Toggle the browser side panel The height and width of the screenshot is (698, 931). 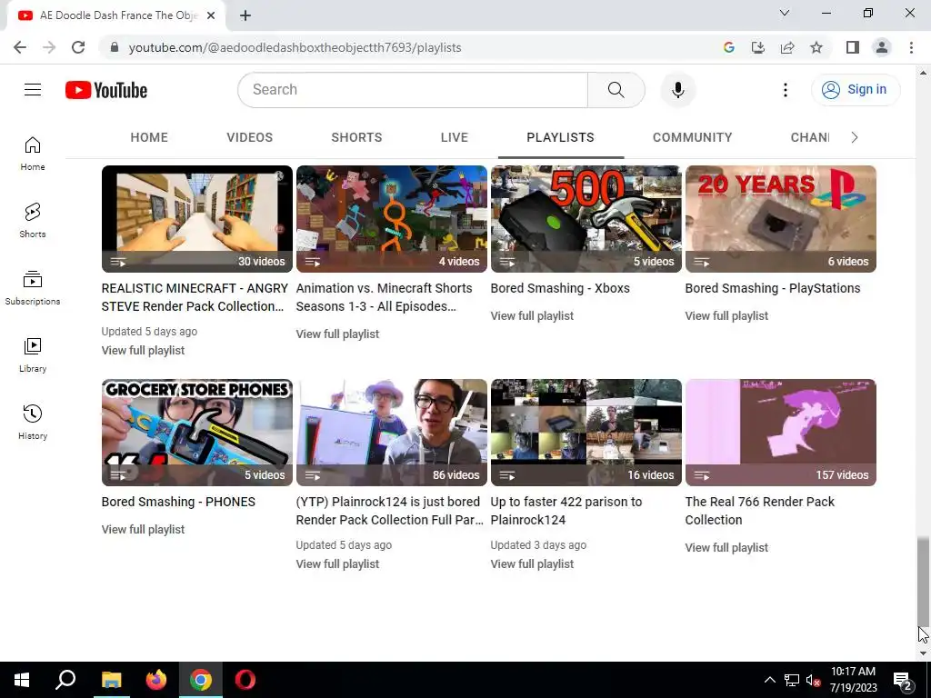pos(853,47)
